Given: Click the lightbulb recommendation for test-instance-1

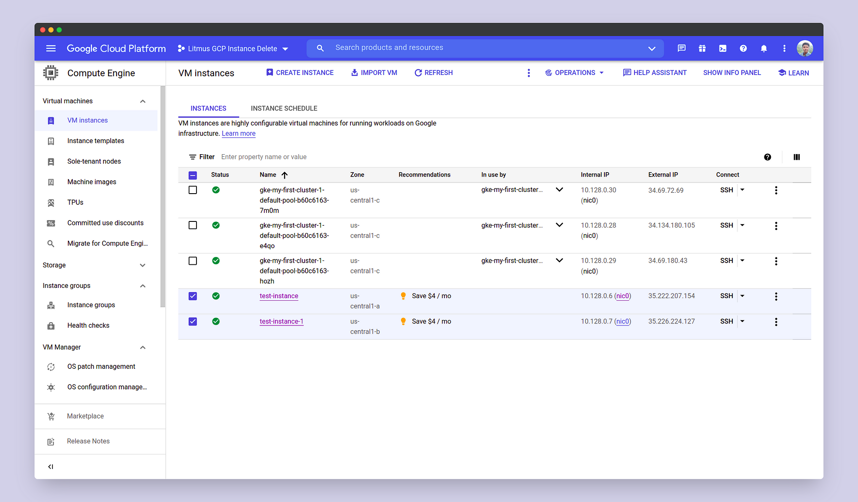Looking at the screenshot, I should [x=403, y=321].
